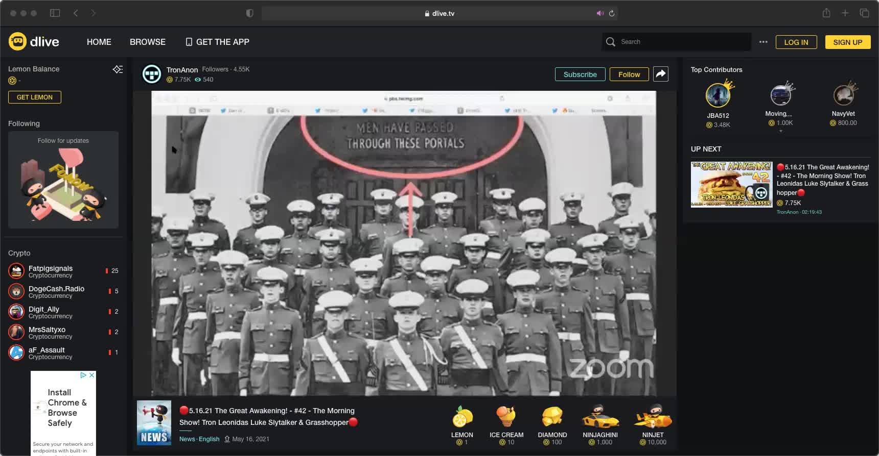Screen dimensions: 879x456
Task: Open the ad info triangle icon
Action: coord(83,375)
